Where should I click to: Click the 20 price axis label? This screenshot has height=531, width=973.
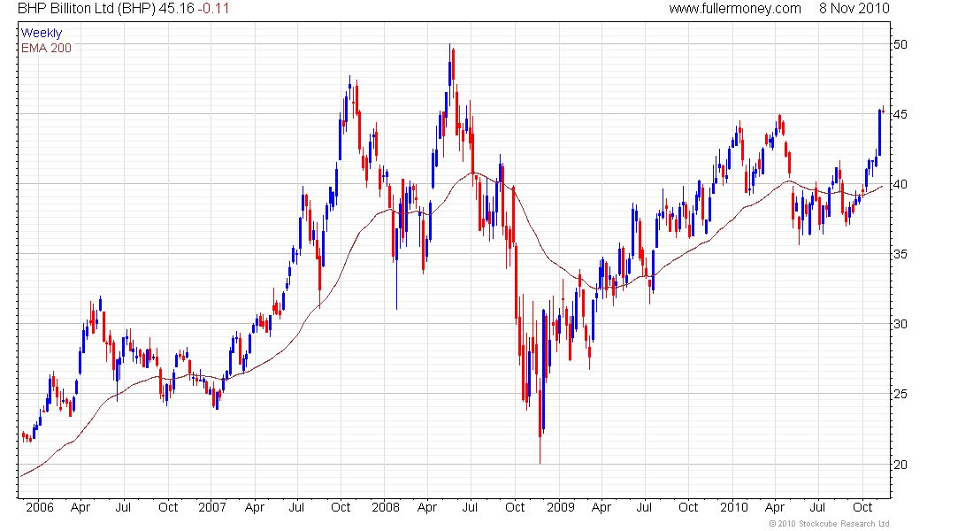[x=900, y=465]
